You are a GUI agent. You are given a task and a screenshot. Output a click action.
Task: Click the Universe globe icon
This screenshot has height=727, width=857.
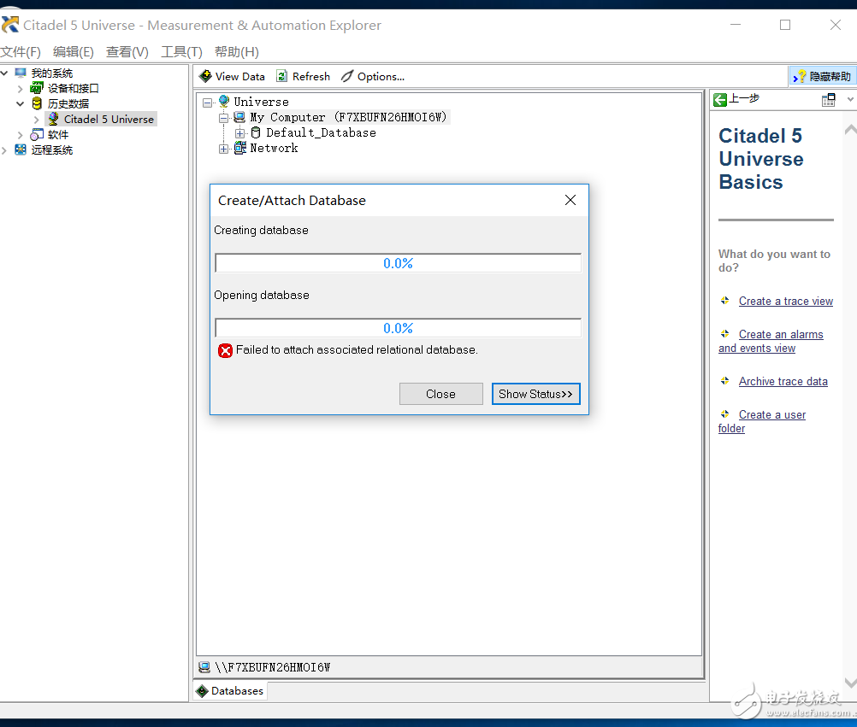click(x=224, y=101)
